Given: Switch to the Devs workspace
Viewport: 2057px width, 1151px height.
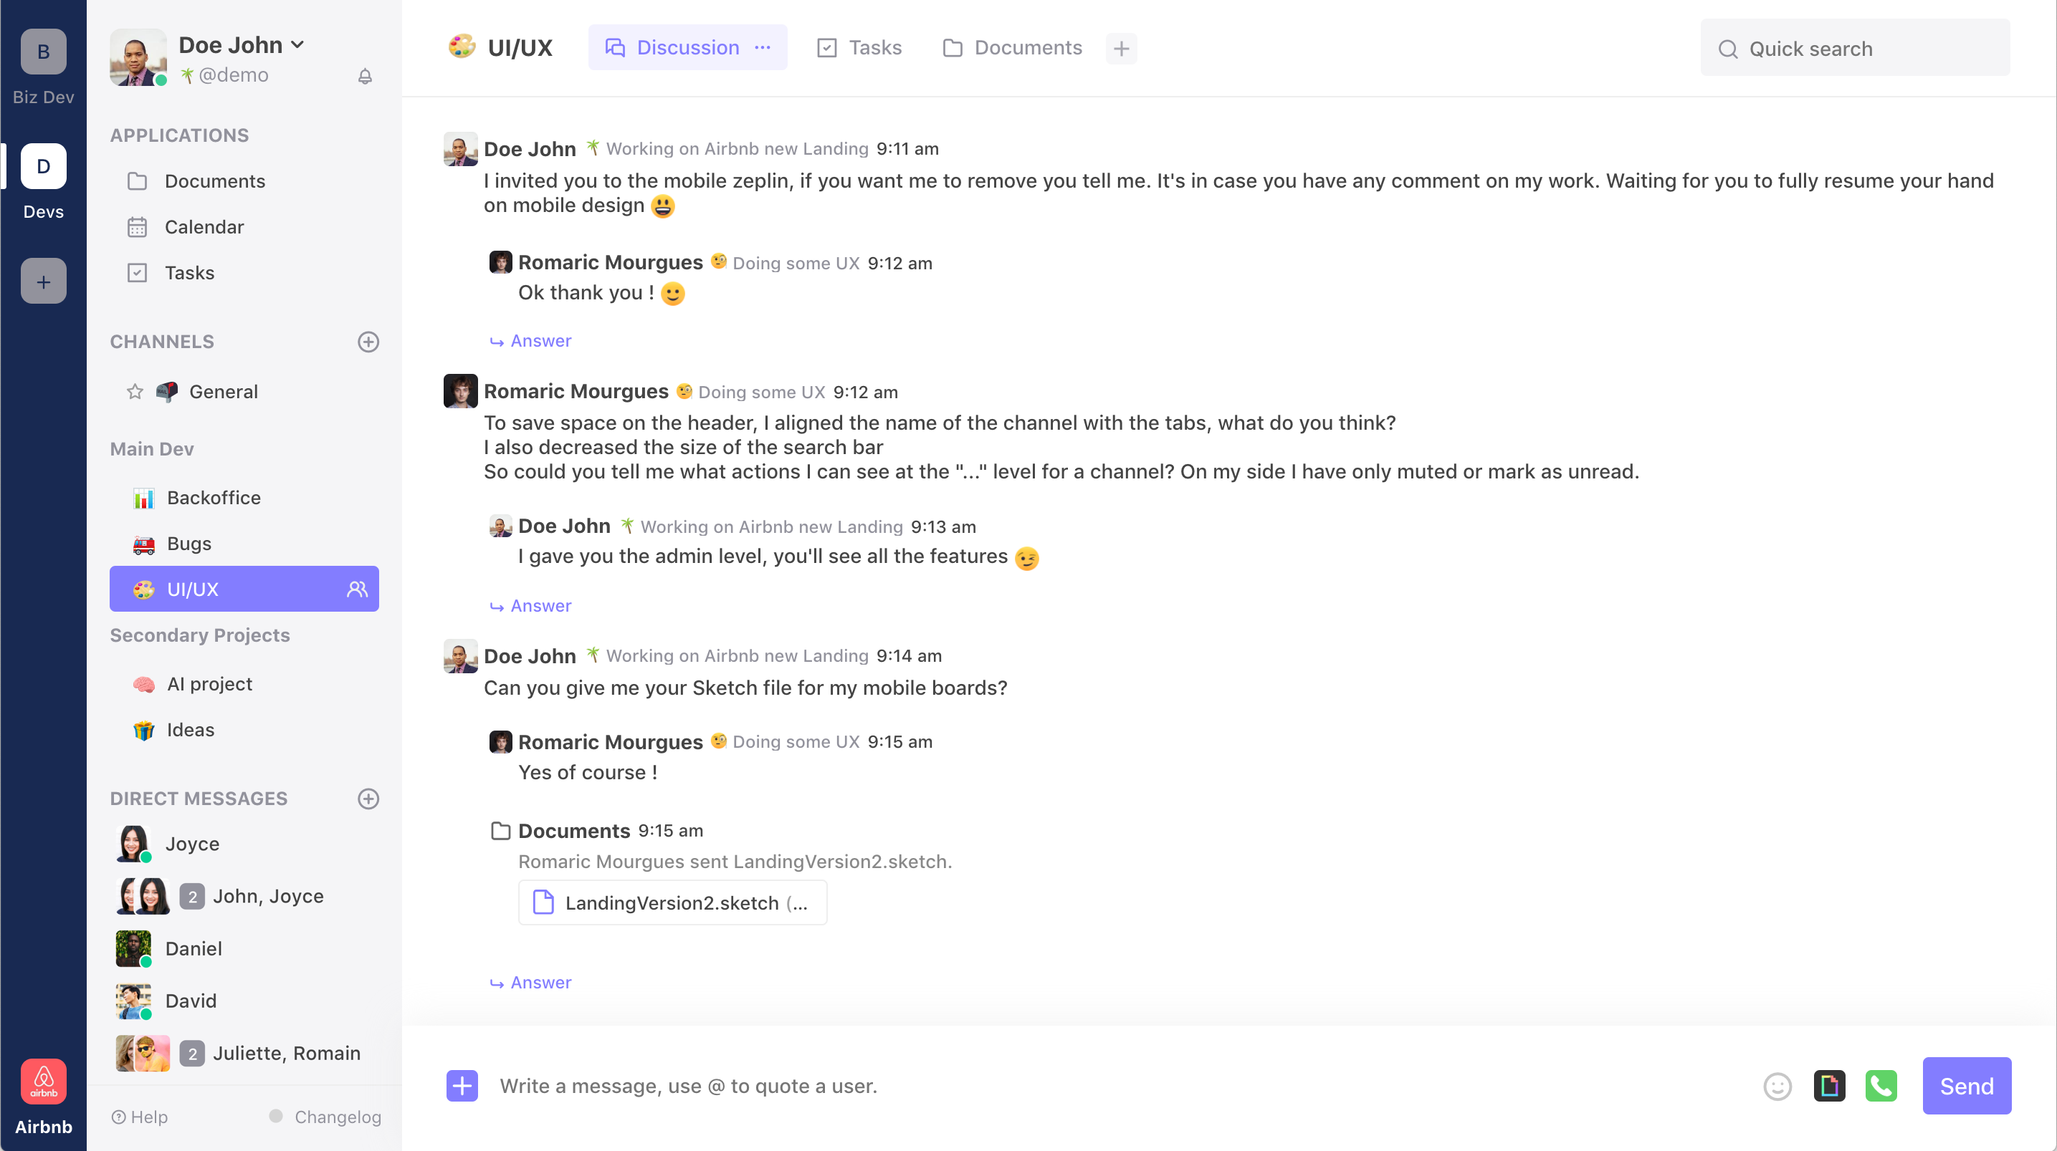Looking at the screenshot, I should (x=42, y=166).
